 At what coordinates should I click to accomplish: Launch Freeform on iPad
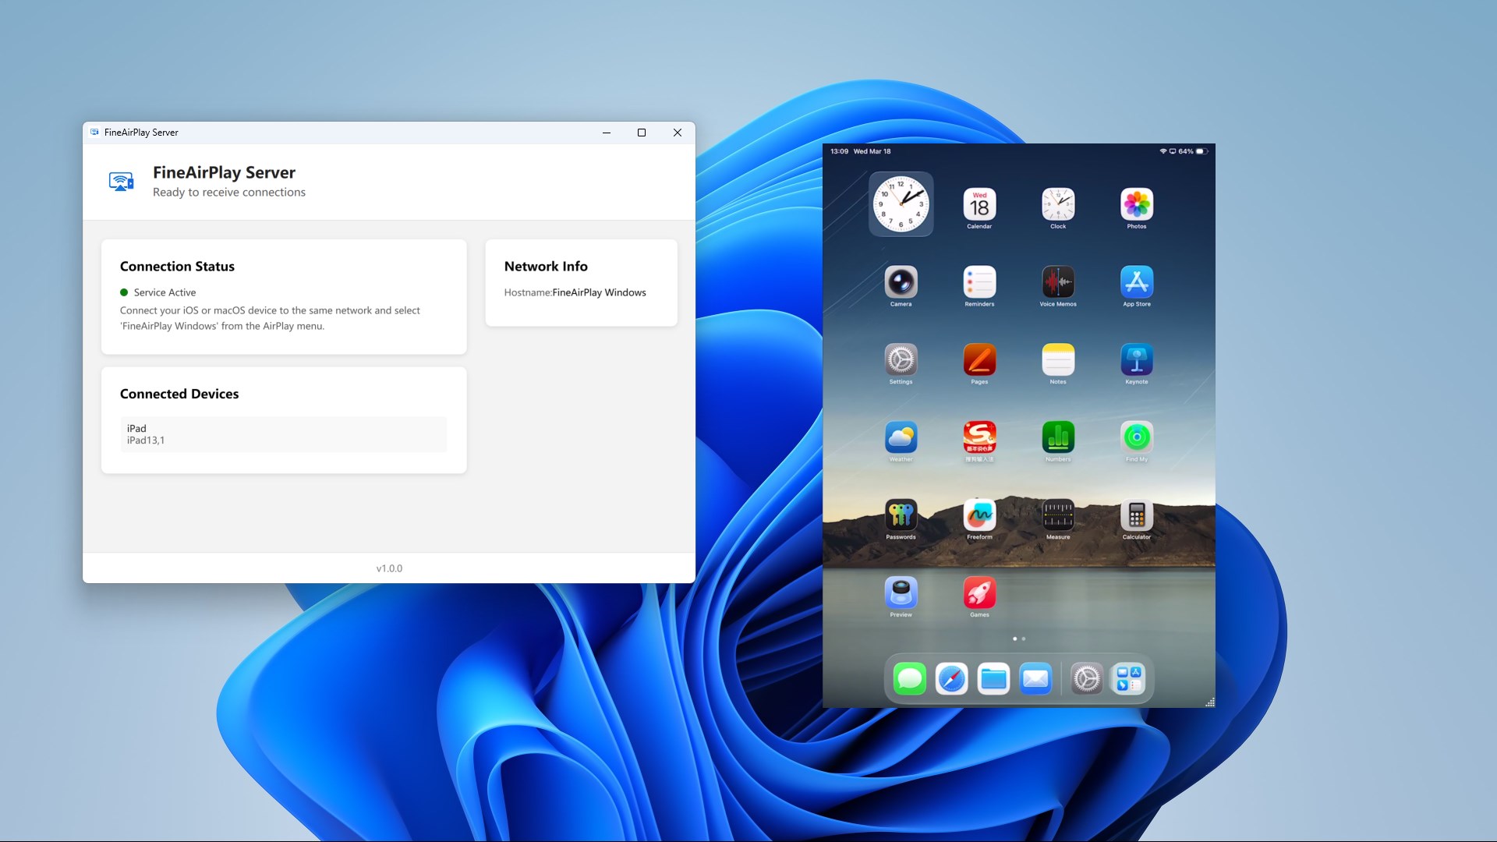[979, 515]
